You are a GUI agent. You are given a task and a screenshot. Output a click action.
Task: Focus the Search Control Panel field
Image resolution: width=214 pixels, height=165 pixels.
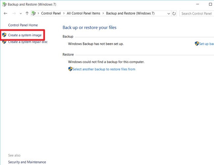pos(196,13)
